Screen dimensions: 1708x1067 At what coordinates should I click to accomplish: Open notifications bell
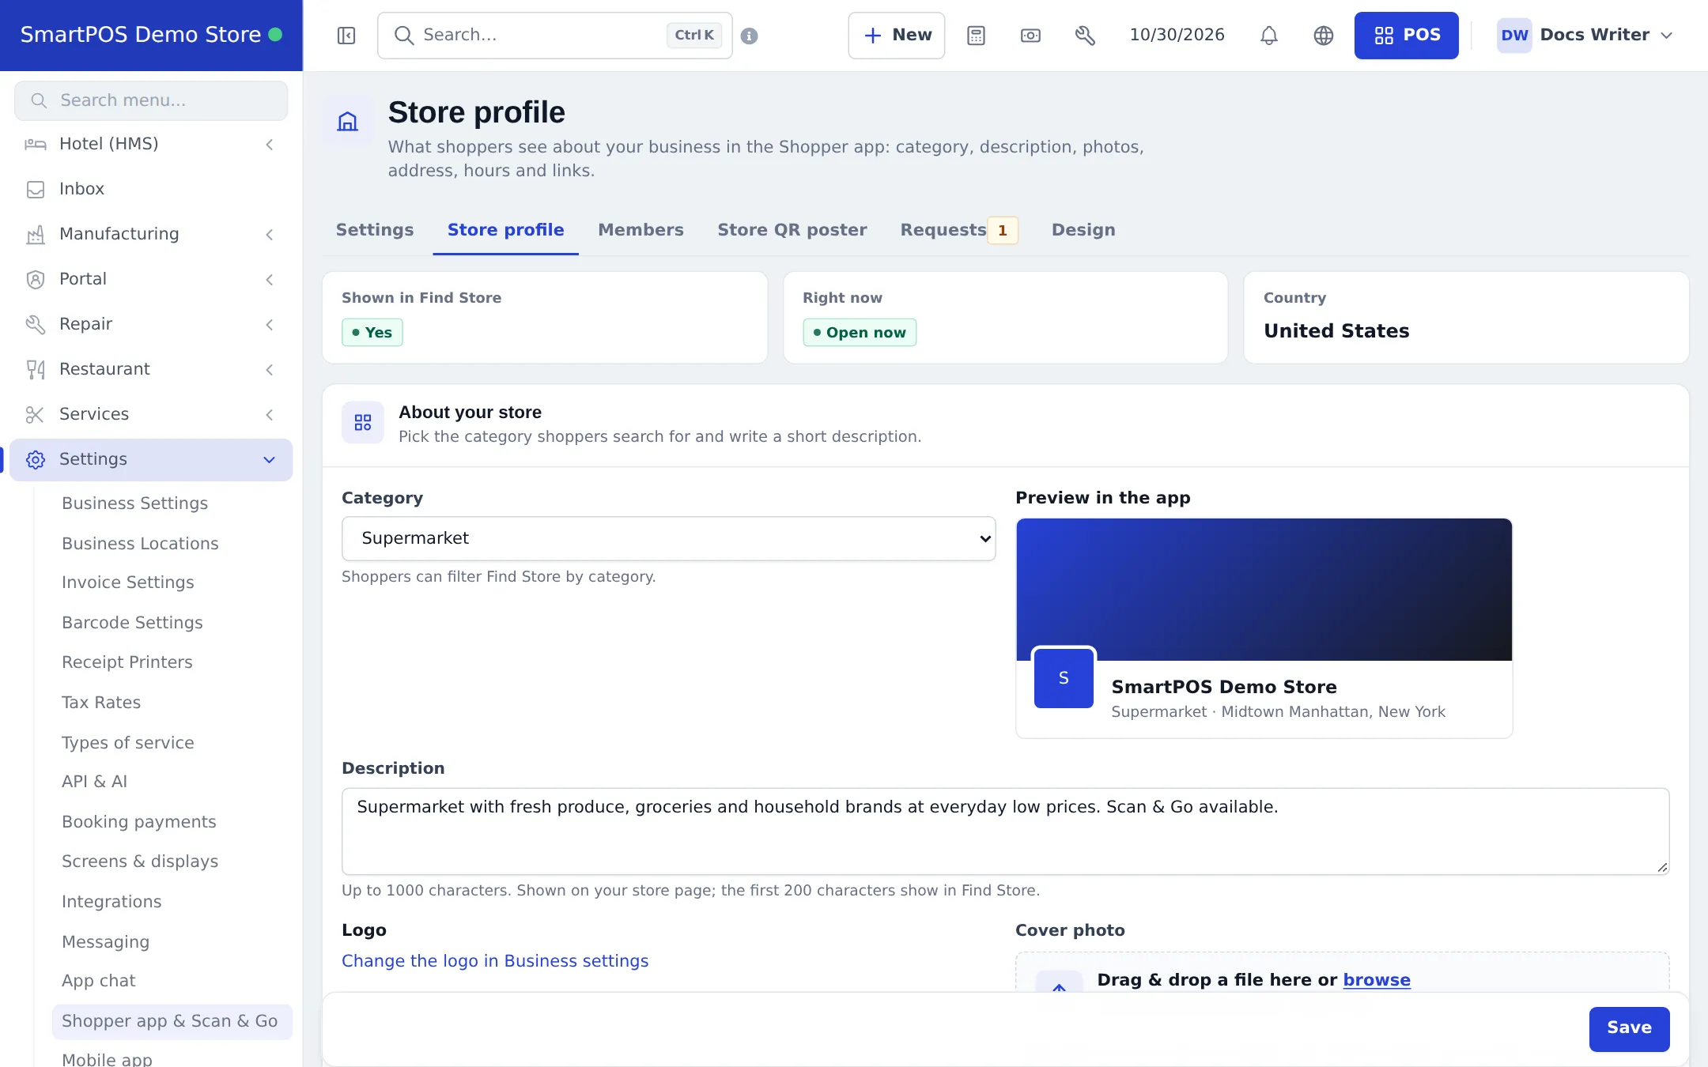[x=1269, y=36]
